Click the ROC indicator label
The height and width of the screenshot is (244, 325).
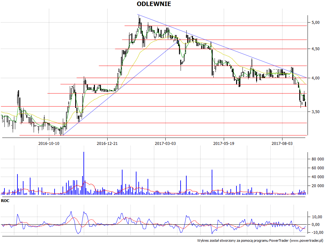pos(5,201)
